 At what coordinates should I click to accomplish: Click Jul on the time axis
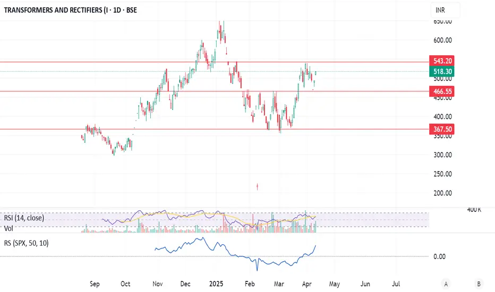tap(396, 284)
